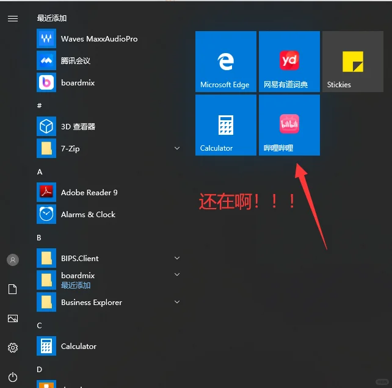Open the Microsoft Edge tile
Viewport: 392px width, 388px height.
click(x=226, y=62)
